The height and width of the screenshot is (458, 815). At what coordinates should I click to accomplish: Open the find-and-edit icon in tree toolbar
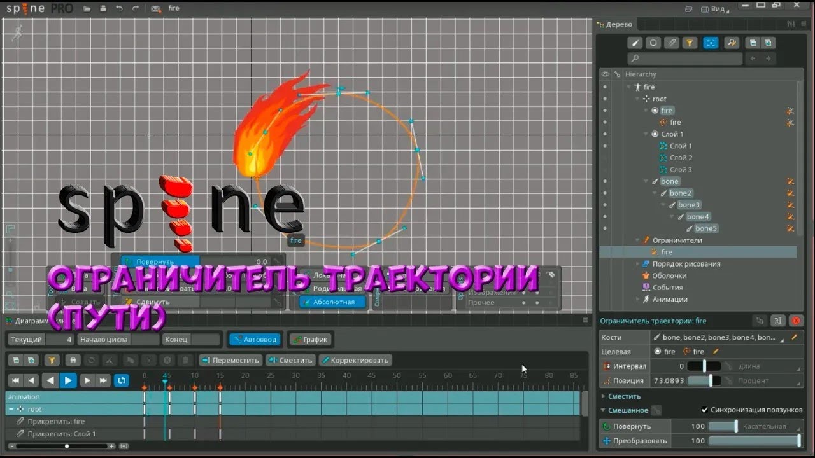point(732,43)
